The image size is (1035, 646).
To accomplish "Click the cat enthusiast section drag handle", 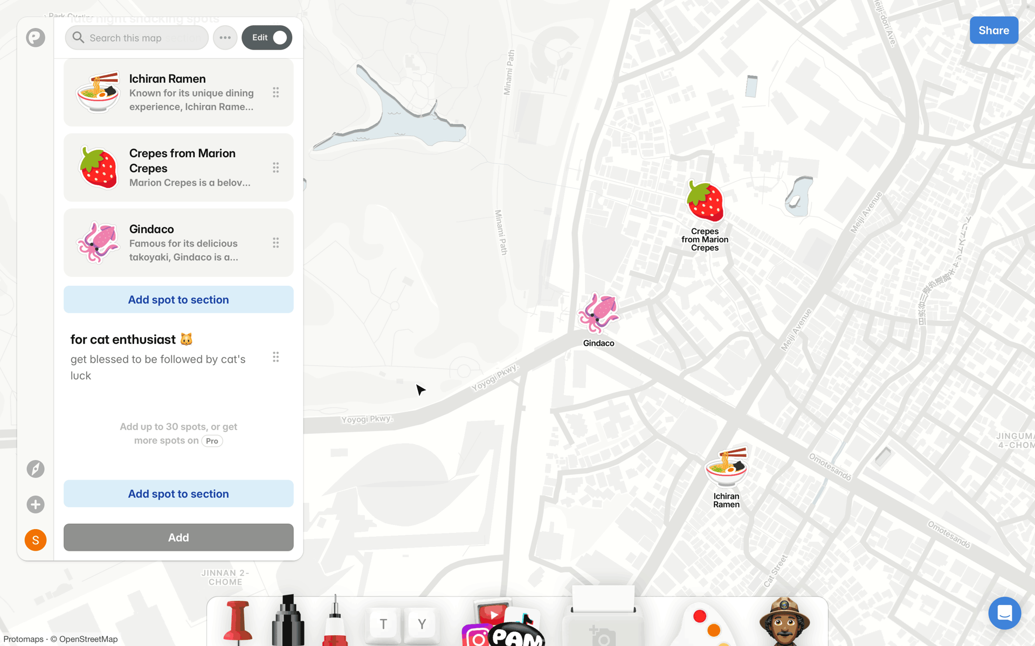I will [276, 357].
